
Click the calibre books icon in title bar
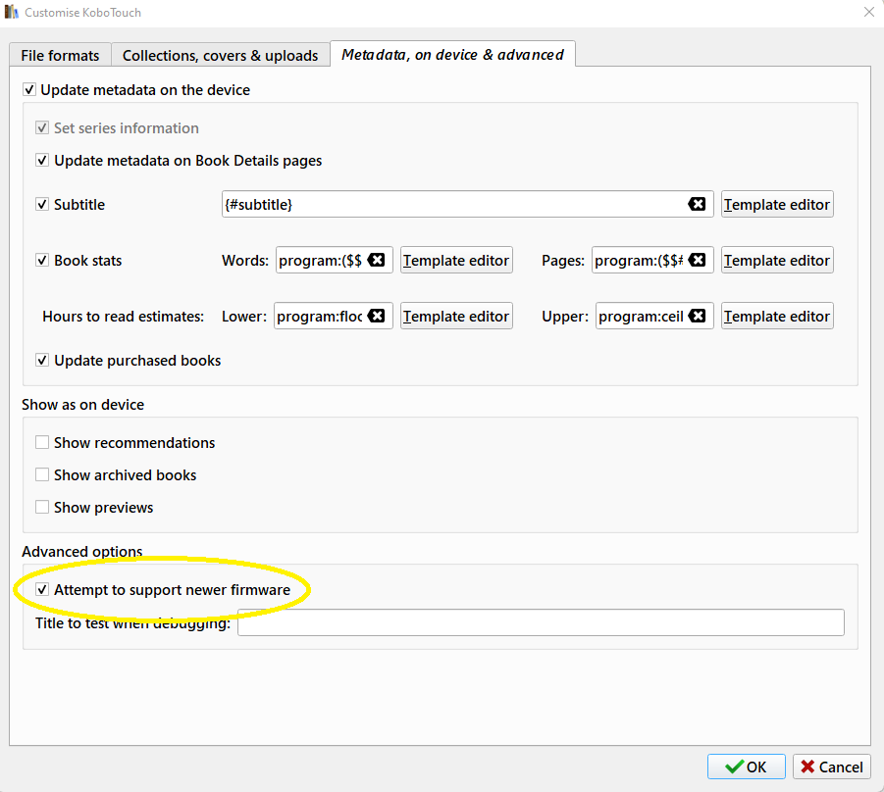tap(11, 12)
